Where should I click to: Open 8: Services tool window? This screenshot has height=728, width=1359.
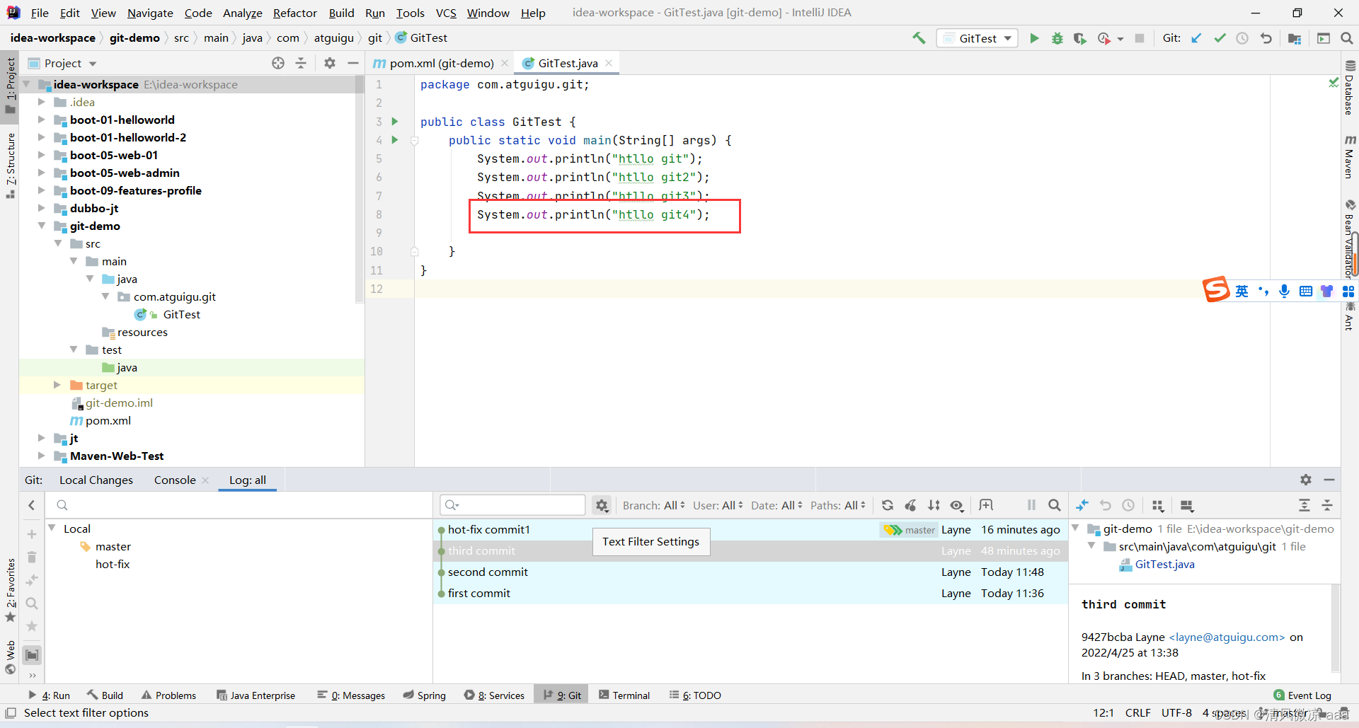coord(494,695)
